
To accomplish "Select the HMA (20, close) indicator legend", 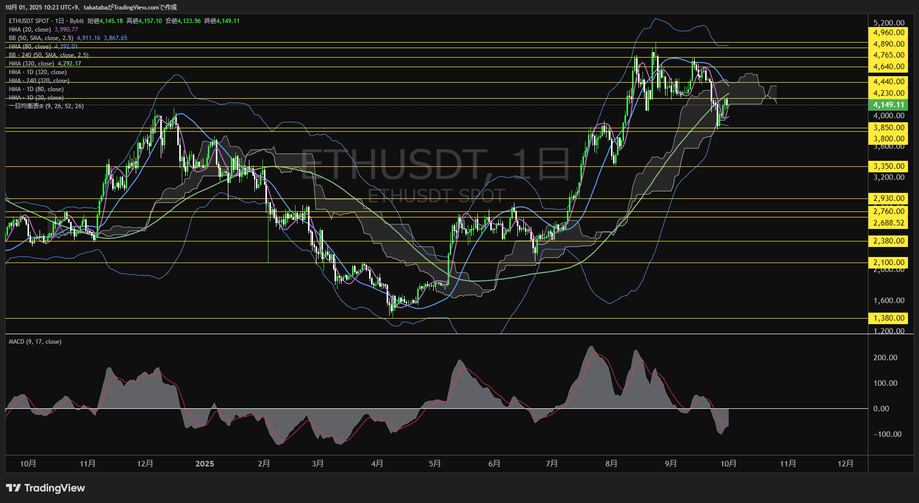I will tap(30, 30).
